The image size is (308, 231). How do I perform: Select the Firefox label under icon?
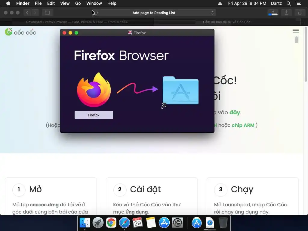tap(94, 115)
